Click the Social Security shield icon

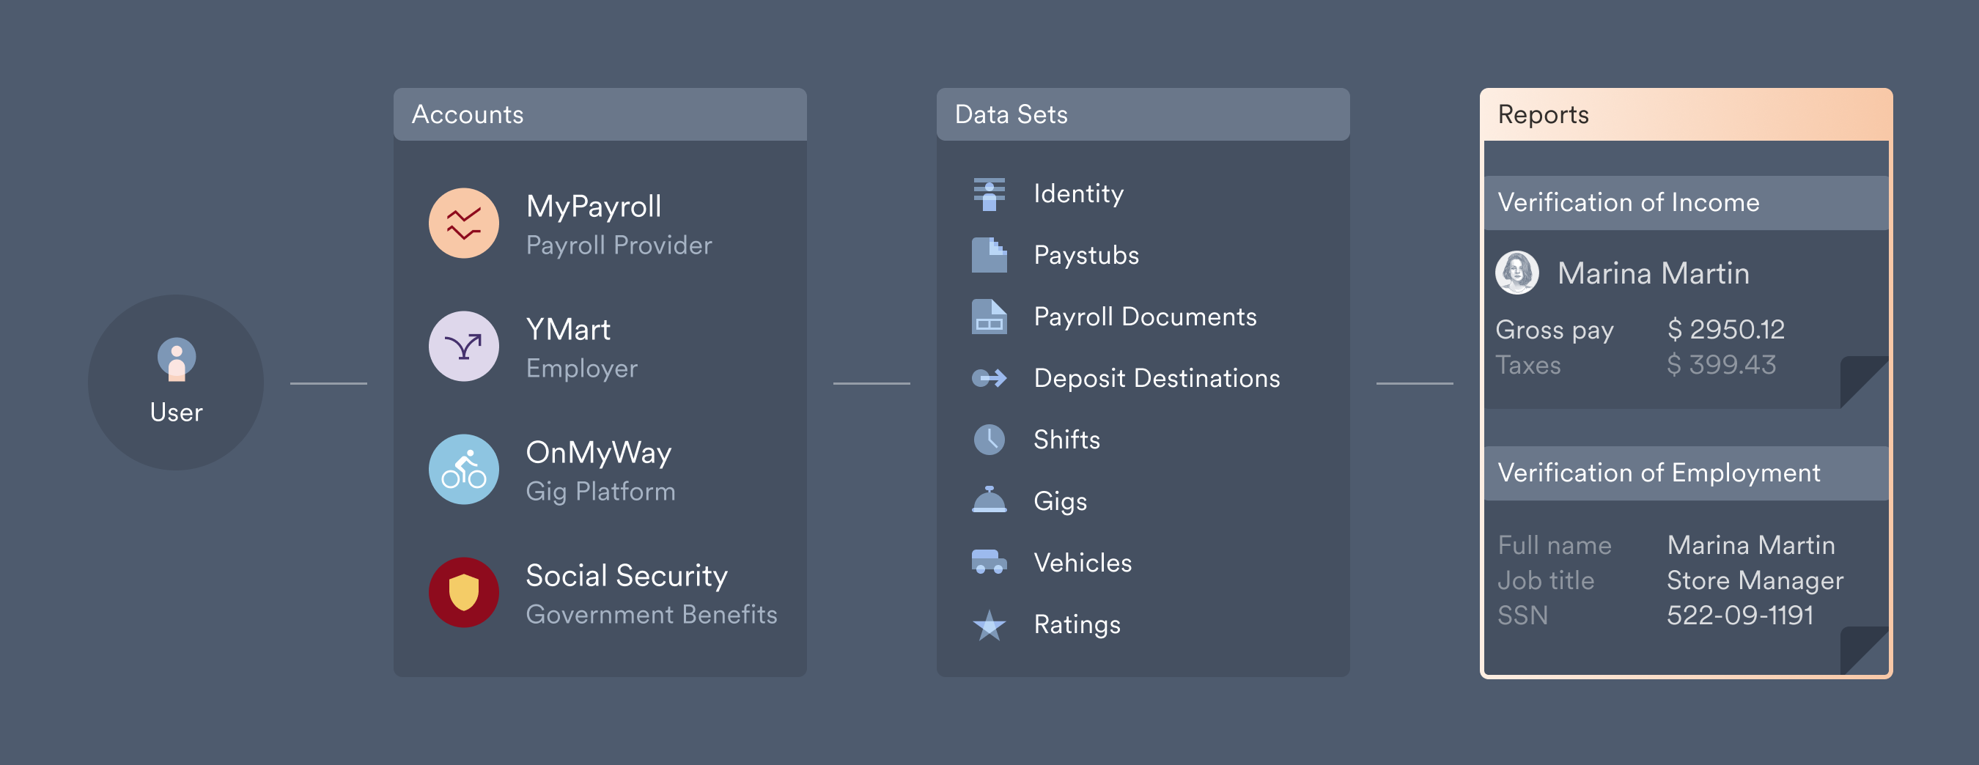(x=463, y=592)
